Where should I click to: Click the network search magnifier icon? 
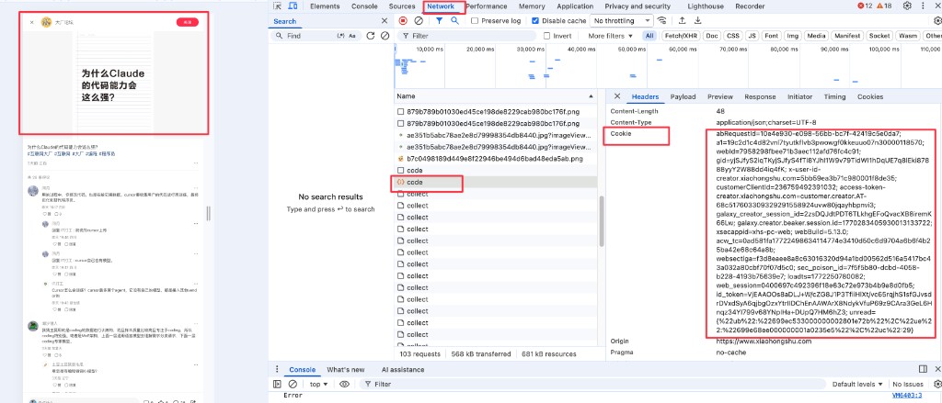point(454,20)
